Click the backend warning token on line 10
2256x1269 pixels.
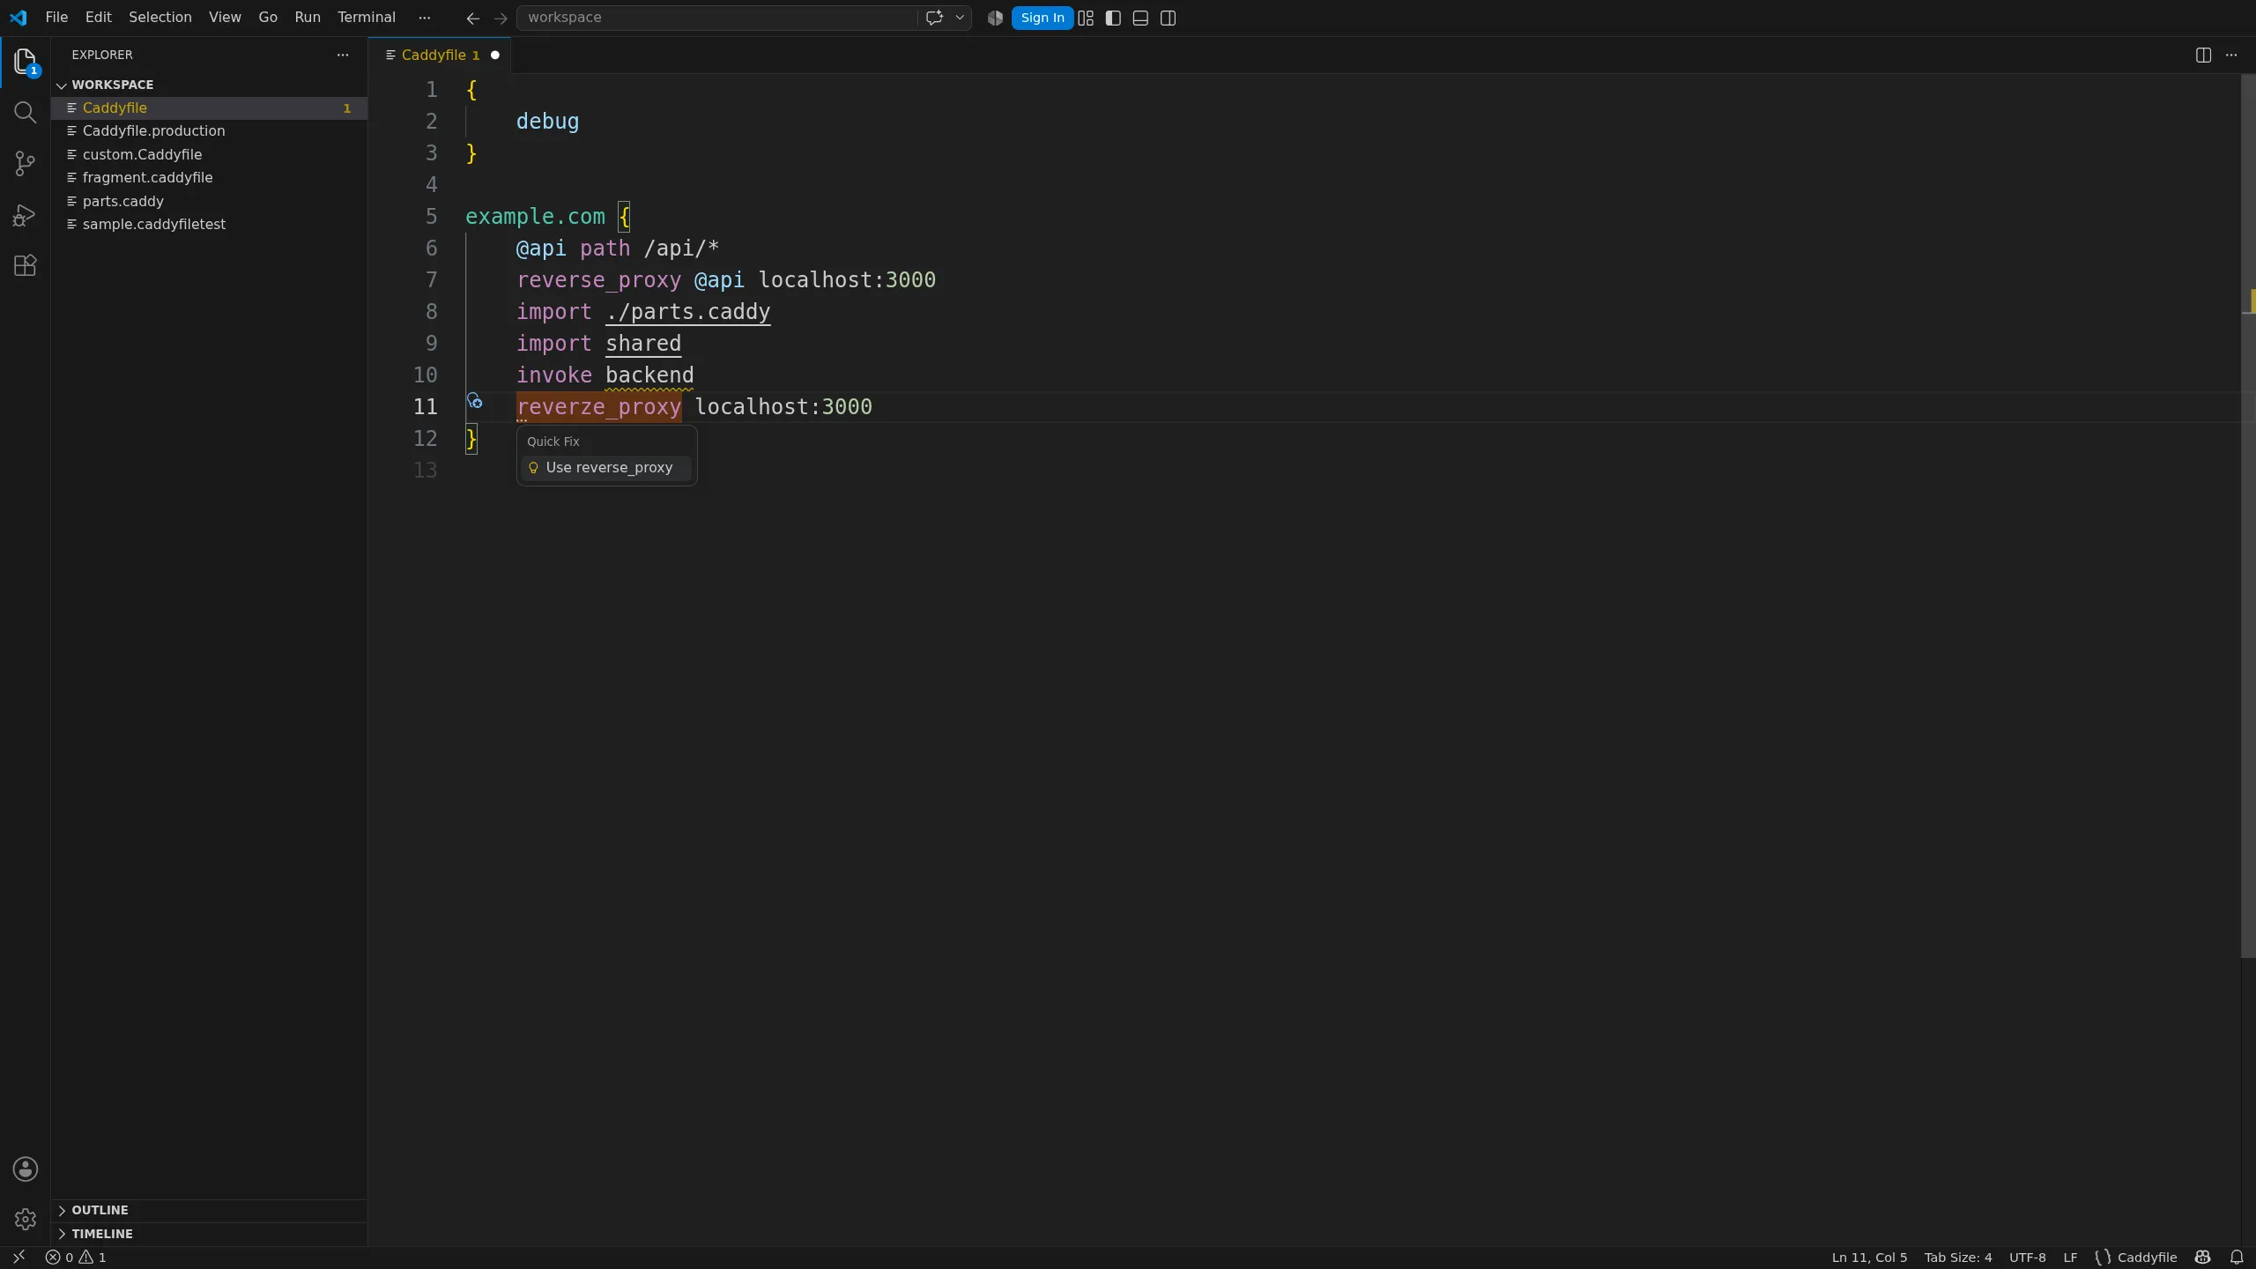point(649,375)
